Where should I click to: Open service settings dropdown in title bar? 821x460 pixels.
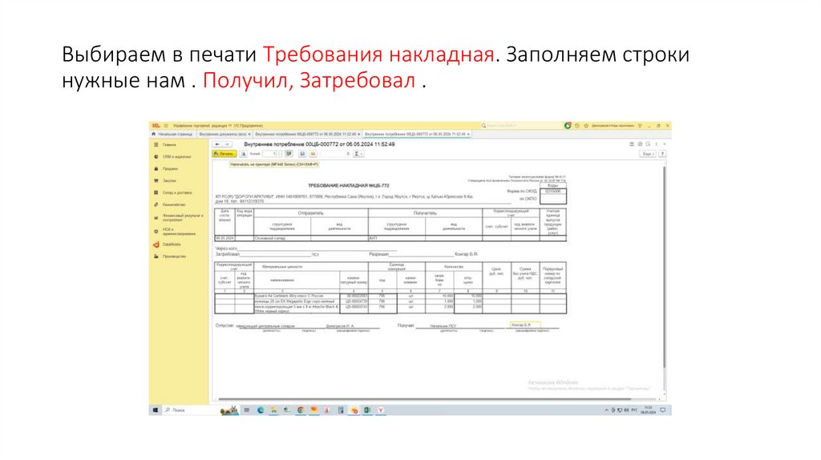pos(640,126)
